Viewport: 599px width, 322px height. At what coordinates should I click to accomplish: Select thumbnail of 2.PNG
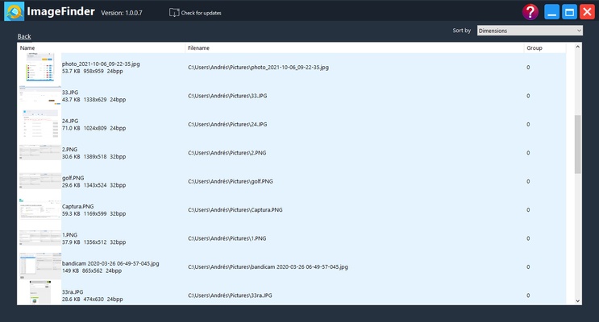pos(40,153)
